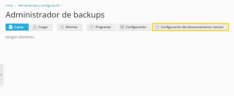The image size is (234, 96).
Task: Click the clock icon on Programar
Action: [92, 27]
